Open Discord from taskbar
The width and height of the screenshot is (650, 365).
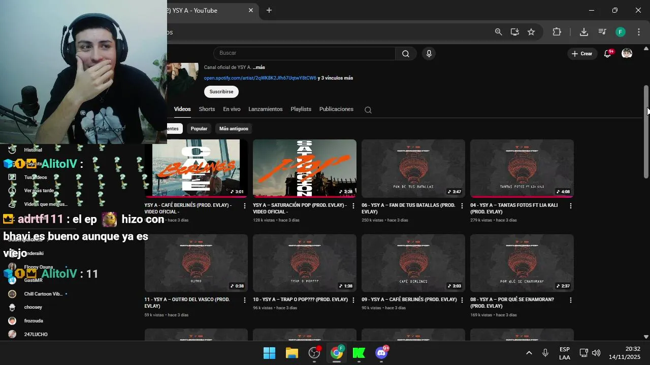(x=381, y=353)
